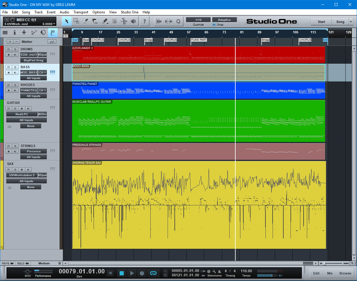The width and height of the screenshot is (357, 281).
Task: Solo the STRINGS track
Action: pyautogui.click(x=15, y=146)
